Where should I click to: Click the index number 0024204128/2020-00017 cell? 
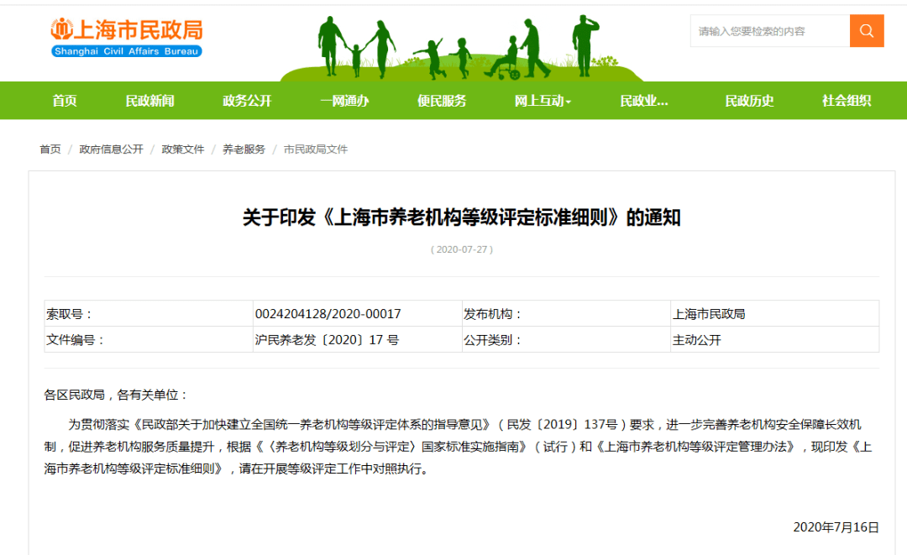358,314
